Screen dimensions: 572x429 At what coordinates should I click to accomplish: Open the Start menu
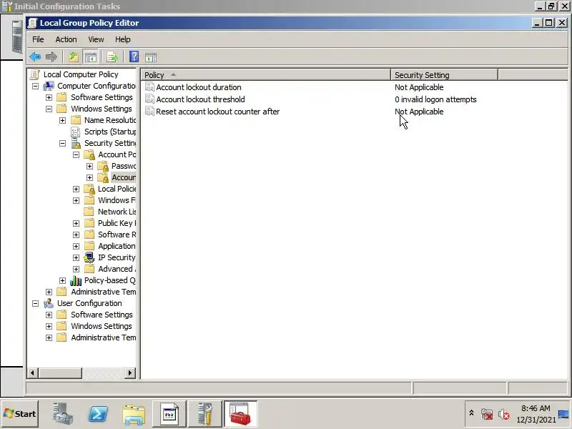20,414
